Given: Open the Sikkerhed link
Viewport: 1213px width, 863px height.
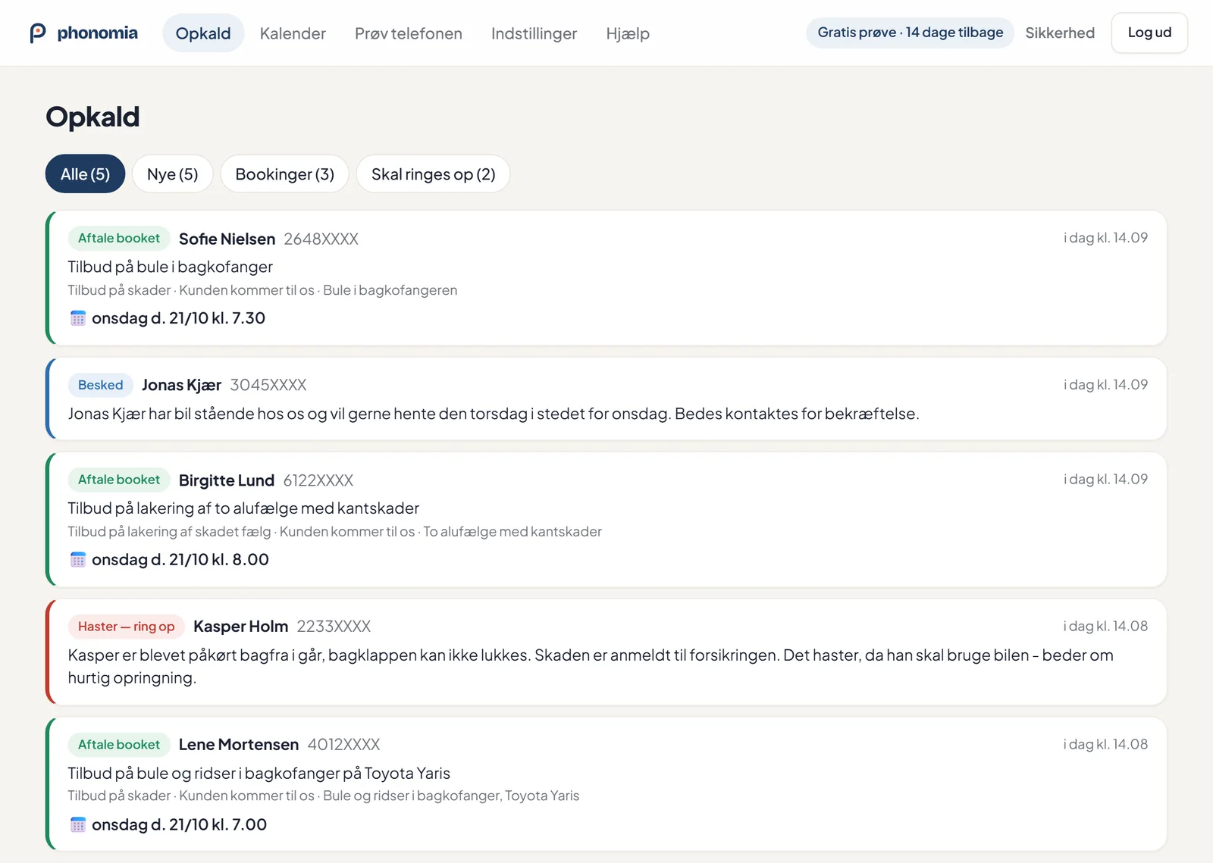Looking at the screenshot, I should [1060, 33].
